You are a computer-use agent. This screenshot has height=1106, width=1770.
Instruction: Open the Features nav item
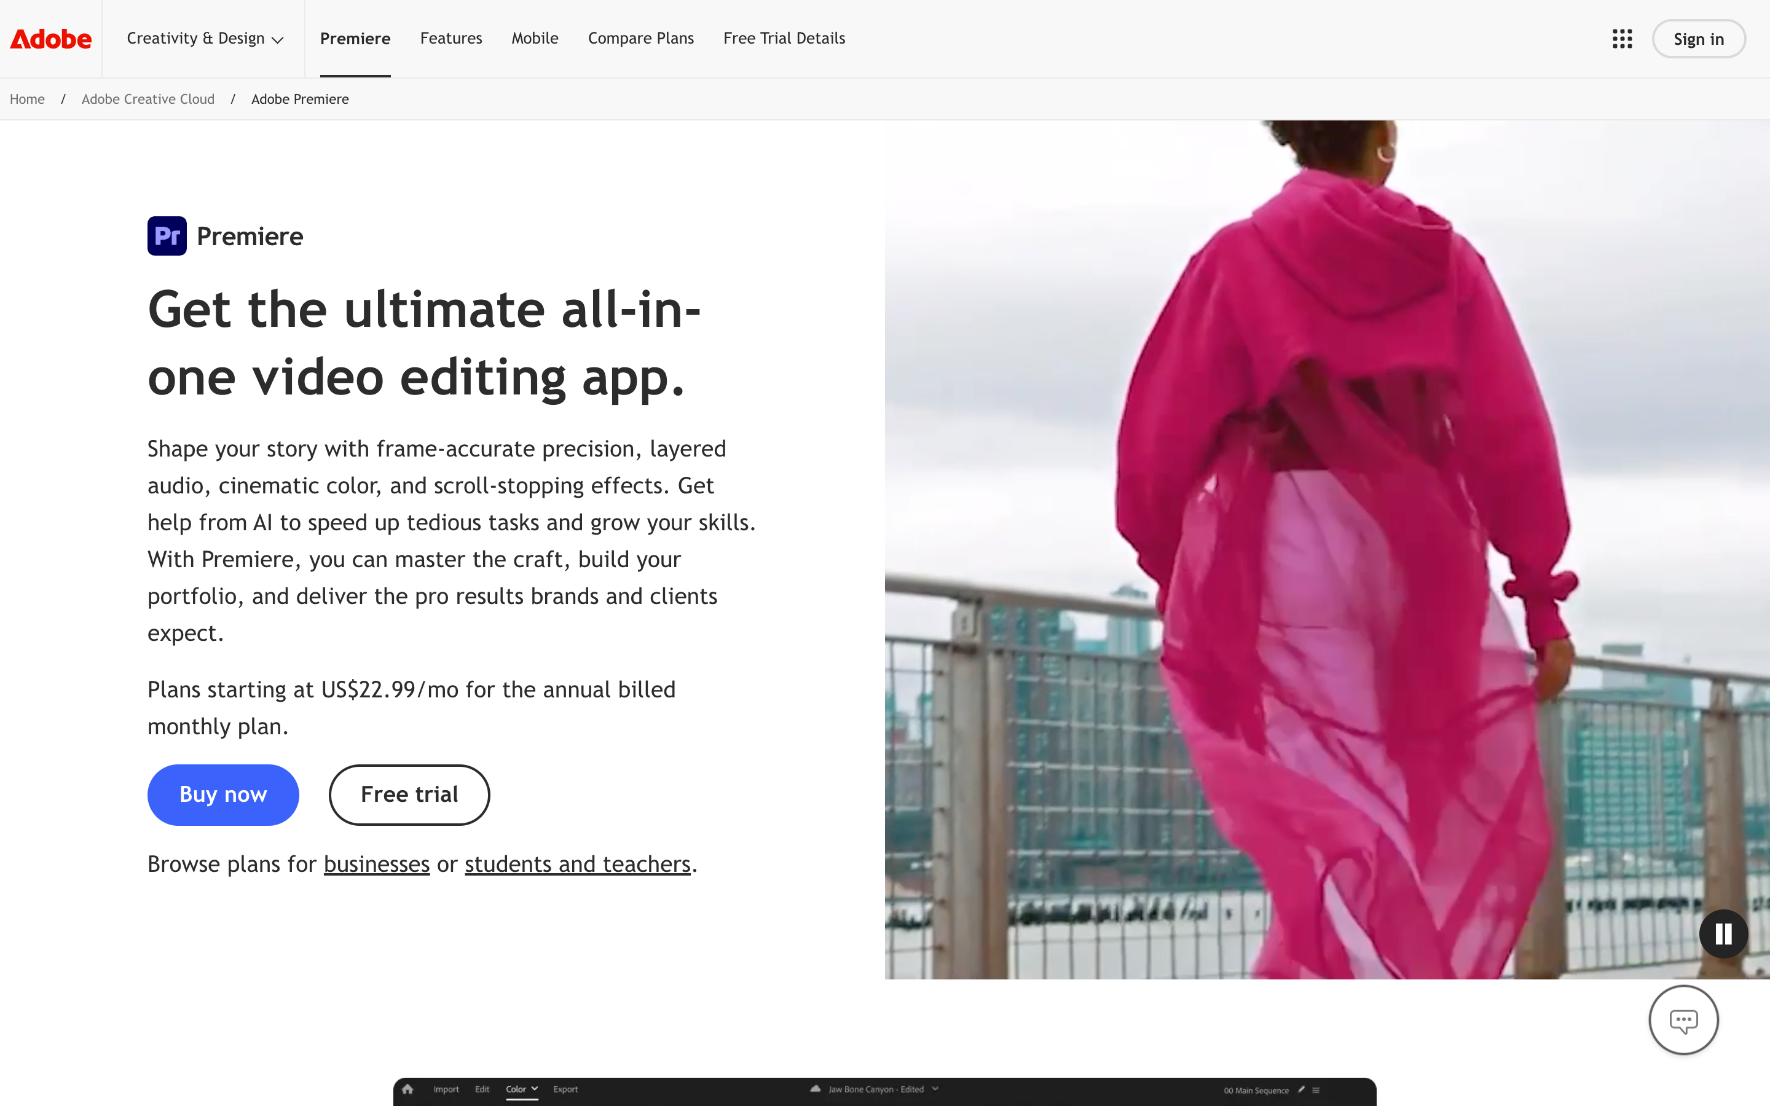click(451, 38)
